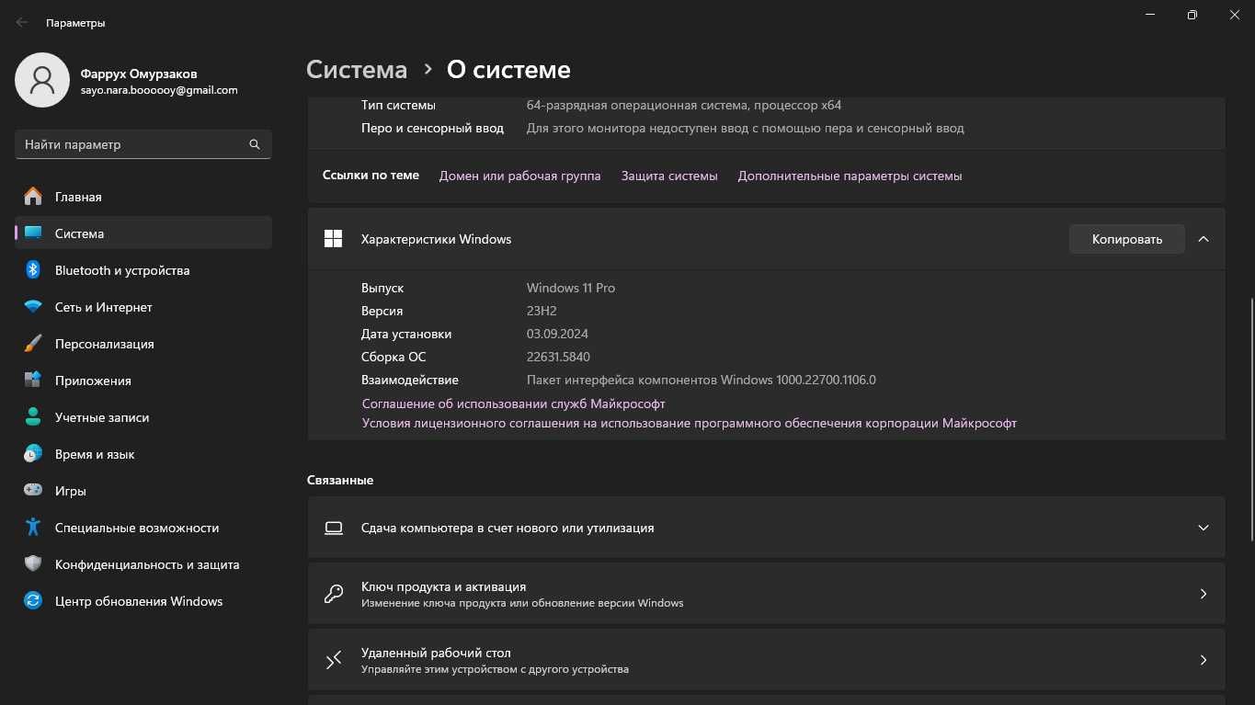Click the О системе page title
Image resolution: width=1255 pixels, height=705 pixels.
point(508,70)
